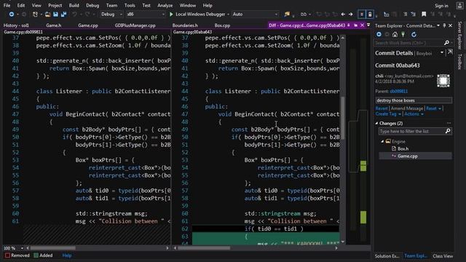466x262 pixels.
Task: Open the zoom 100 % dropdown
Action: [22, 248]
